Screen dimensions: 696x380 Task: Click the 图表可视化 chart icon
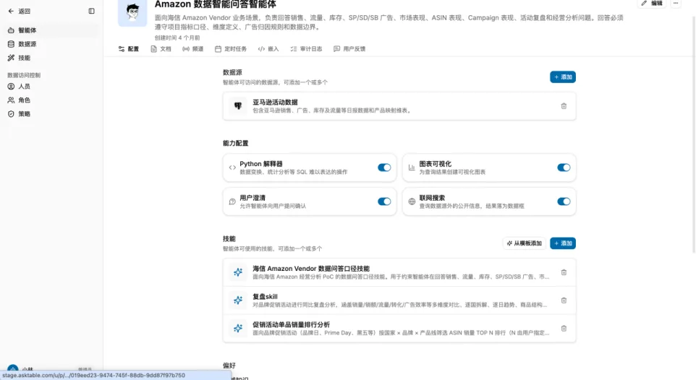pos(412,168)
